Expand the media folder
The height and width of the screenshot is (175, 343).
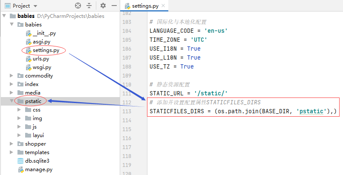pyautogui.click(x=12, y=93)
